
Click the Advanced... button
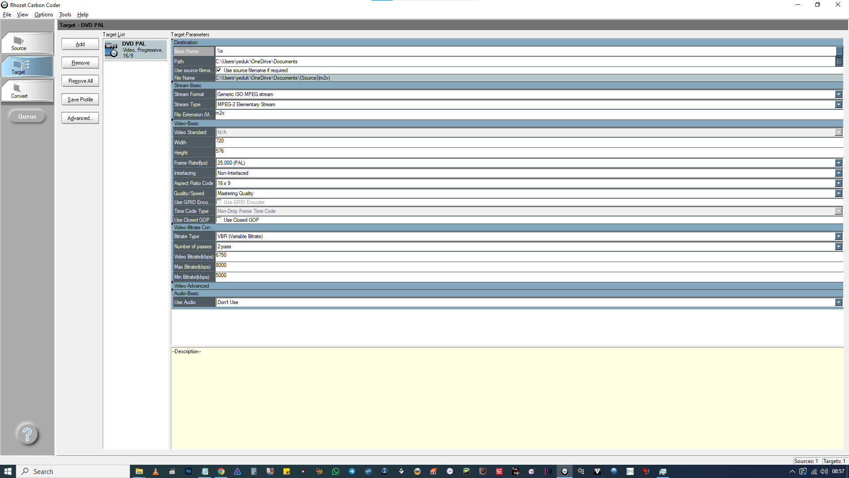[x=80, y=118]
